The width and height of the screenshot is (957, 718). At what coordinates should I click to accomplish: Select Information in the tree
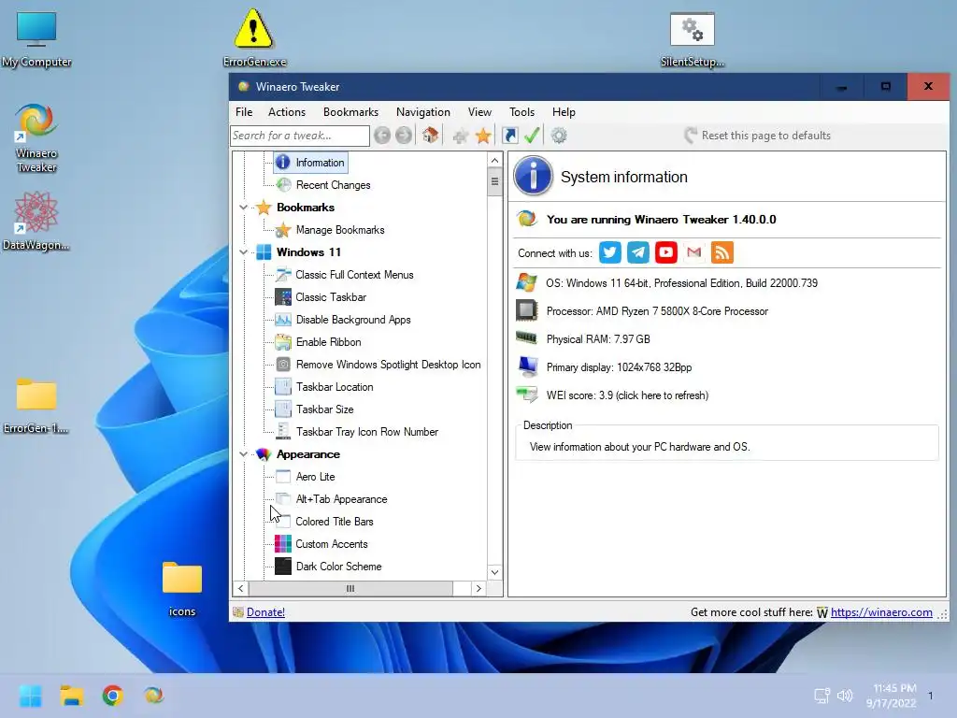(x=311, y=163)
